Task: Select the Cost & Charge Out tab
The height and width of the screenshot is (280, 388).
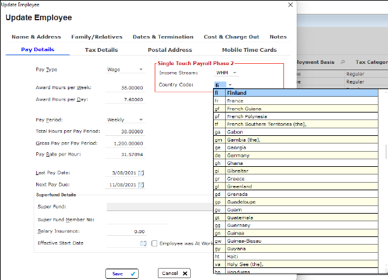Action: [x=231, y=37]
